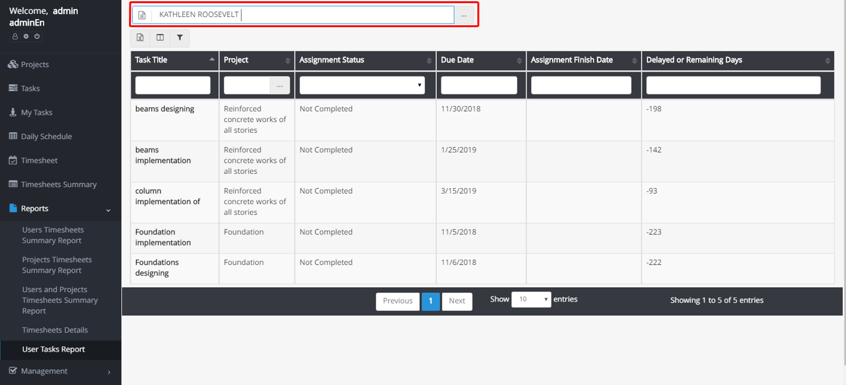
Task: Click the Next page button
Action: click(457, 301)
